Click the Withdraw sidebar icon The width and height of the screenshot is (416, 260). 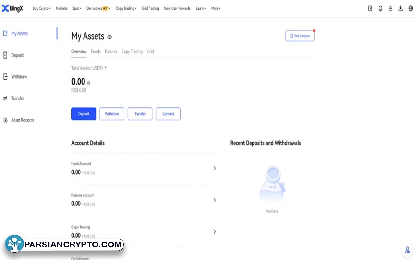[x=5, y=77]
